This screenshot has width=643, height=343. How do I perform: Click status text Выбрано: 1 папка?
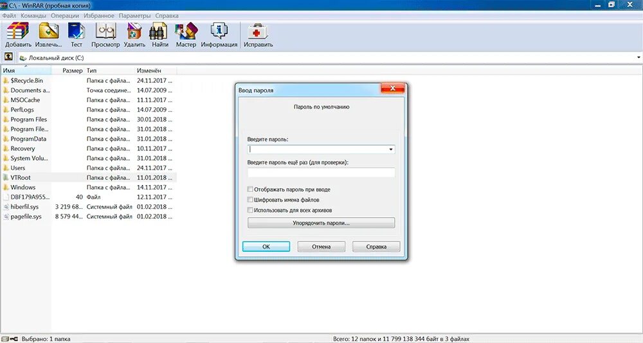pos(46,339)
